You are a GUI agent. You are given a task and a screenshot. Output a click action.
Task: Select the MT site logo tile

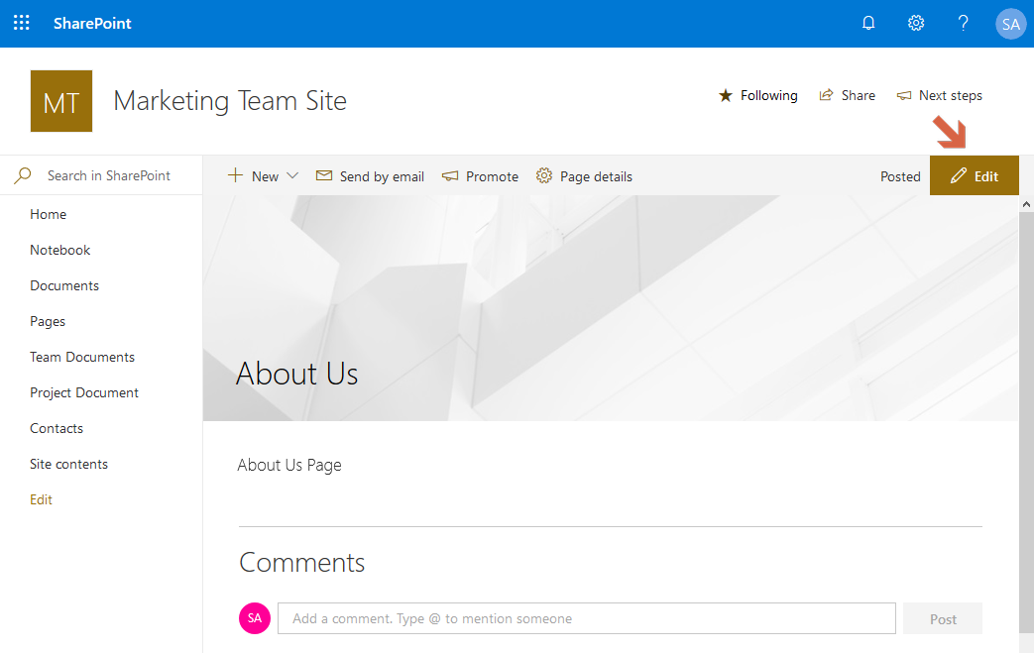point(60,100)
